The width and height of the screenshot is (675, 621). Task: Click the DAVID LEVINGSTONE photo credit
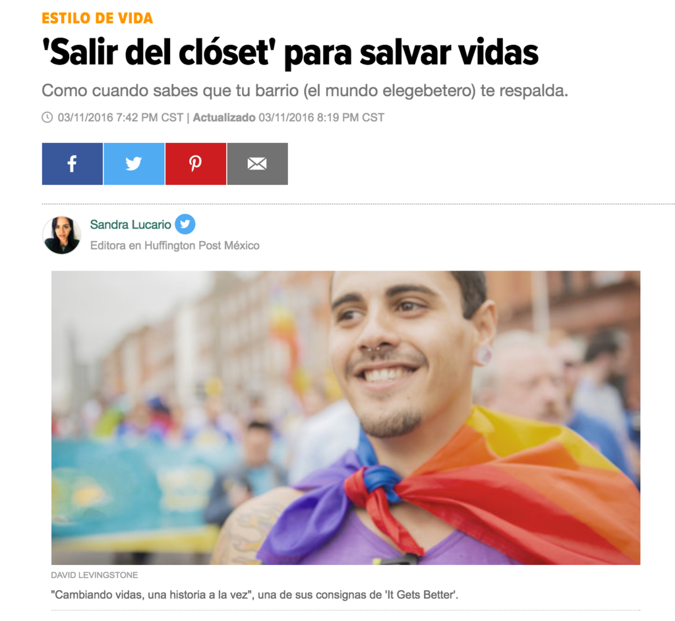[95, 576]
